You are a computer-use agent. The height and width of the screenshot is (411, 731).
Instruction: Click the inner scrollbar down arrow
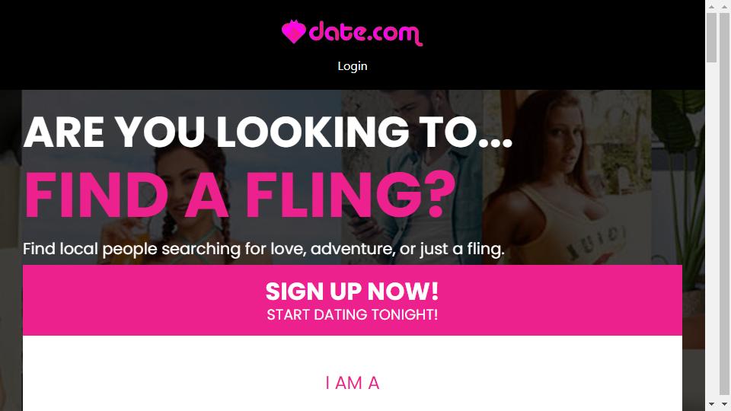(711, 404)
